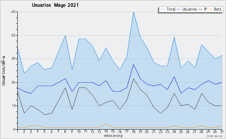Click the Total line dip at day 9
The image size is (226, 139).
click(x=72, y=70)
